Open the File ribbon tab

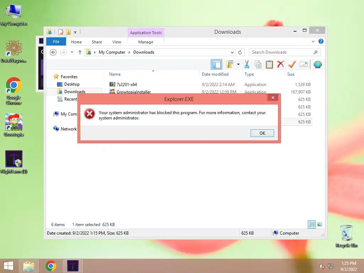tap(56, 42)
